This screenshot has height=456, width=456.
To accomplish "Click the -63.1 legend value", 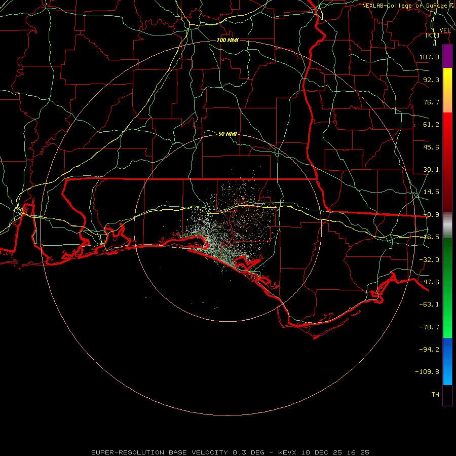I will [429, 305].
